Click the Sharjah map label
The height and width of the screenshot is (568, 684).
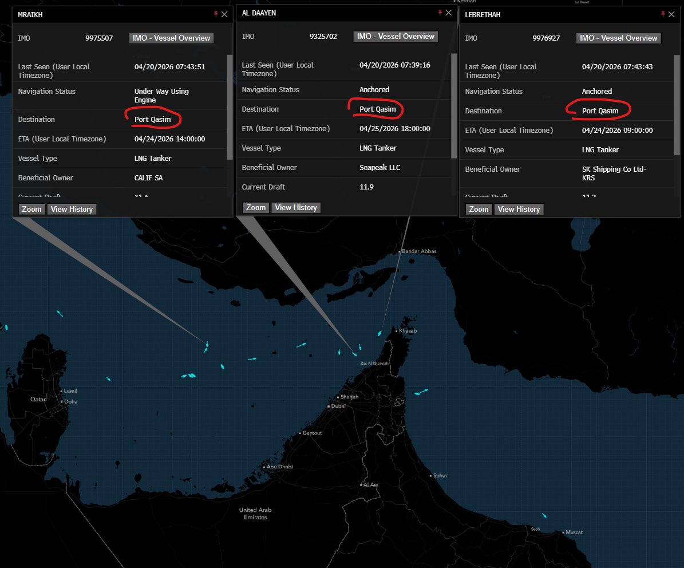pyautogui.click(x=349, y=397)
